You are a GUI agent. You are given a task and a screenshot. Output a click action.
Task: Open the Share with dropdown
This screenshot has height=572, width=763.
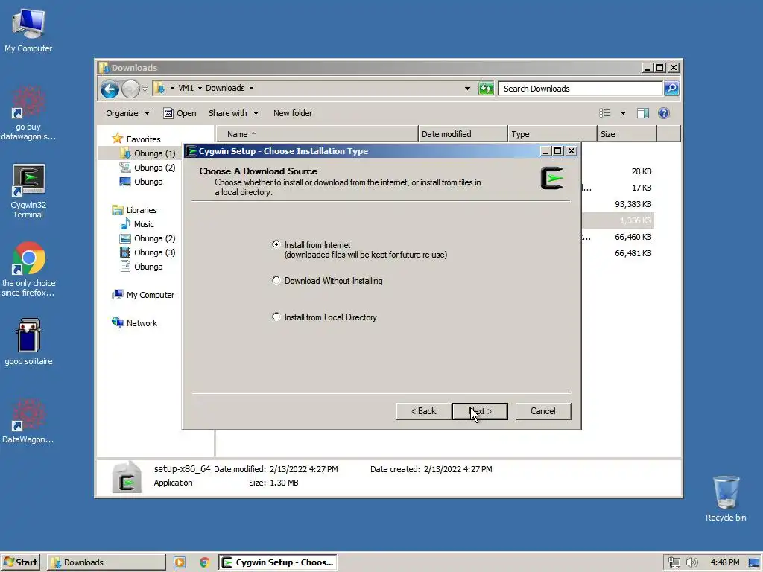pos(233,113)
